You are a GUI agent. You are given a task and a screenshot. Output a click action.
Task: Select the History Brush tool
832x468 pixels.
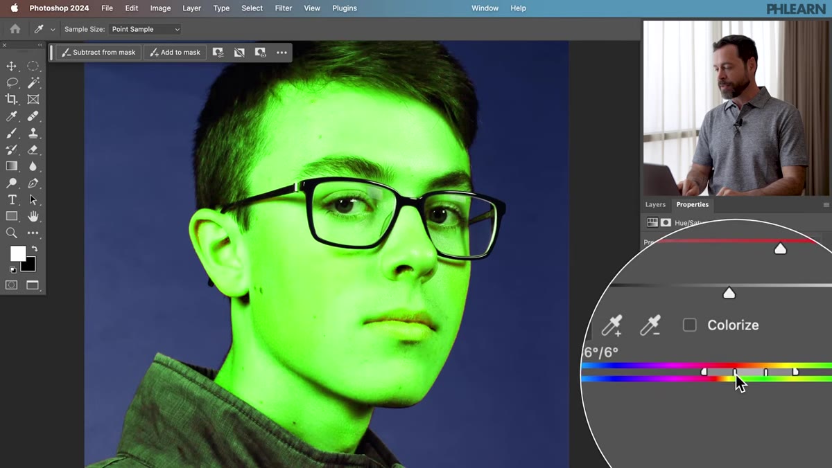[12, 150]
